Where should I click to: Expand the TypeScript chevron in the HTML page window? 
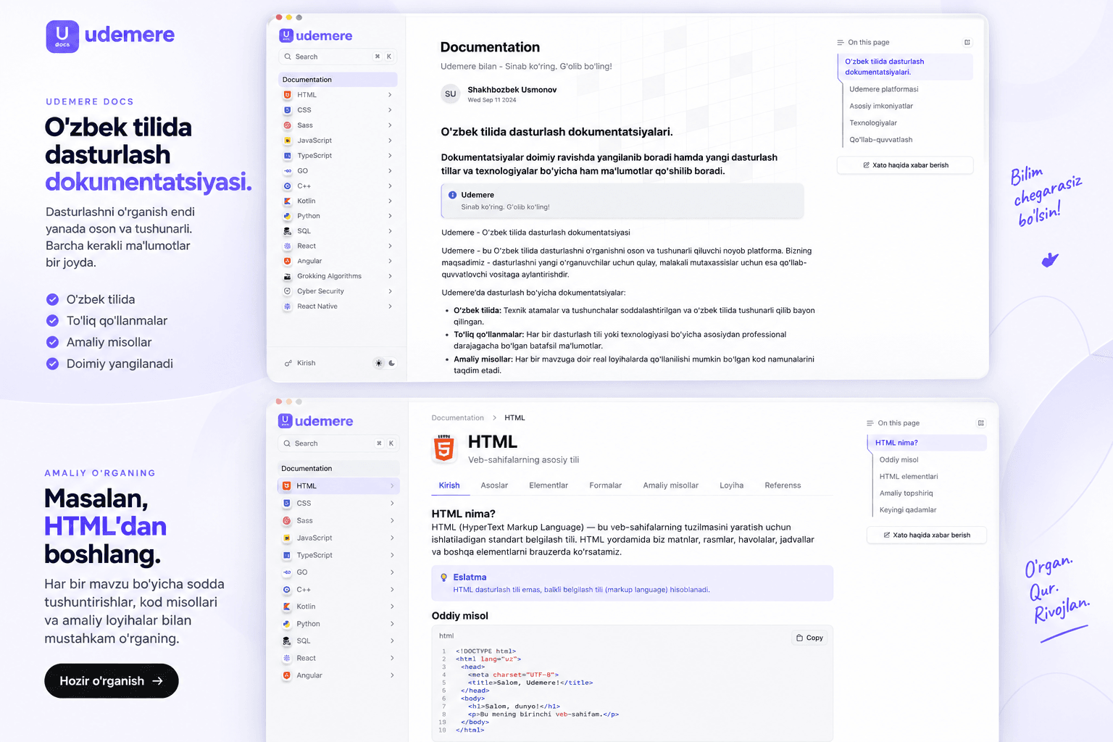(392, 556)
